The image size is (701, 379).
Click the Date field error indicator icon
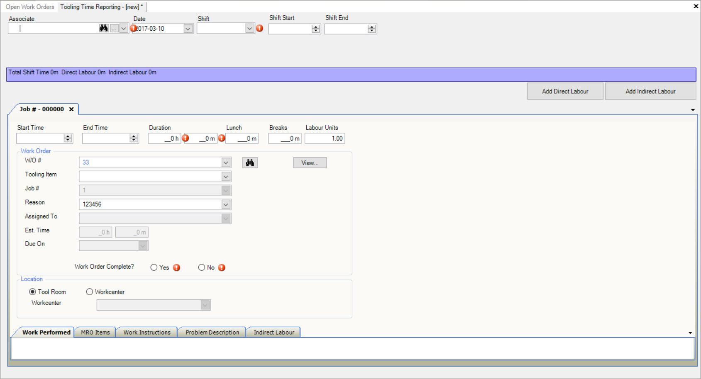(133, 28)
